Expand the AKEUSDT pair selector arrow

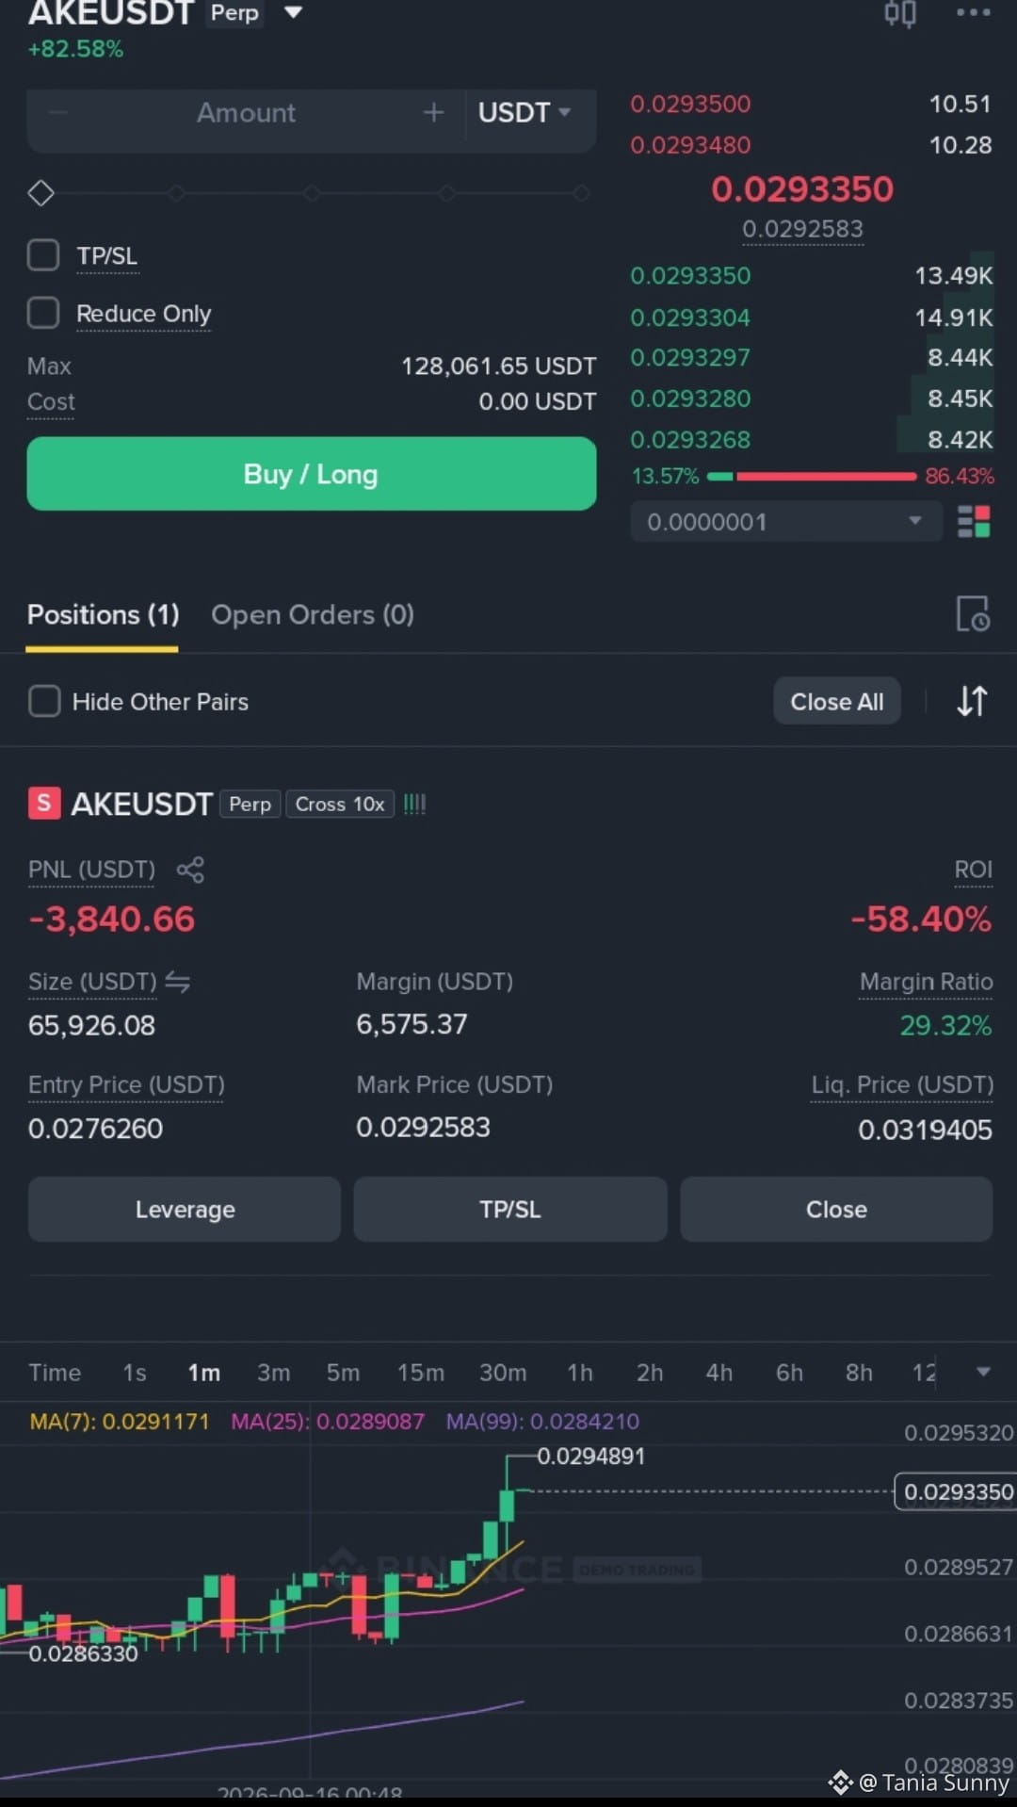294,12
